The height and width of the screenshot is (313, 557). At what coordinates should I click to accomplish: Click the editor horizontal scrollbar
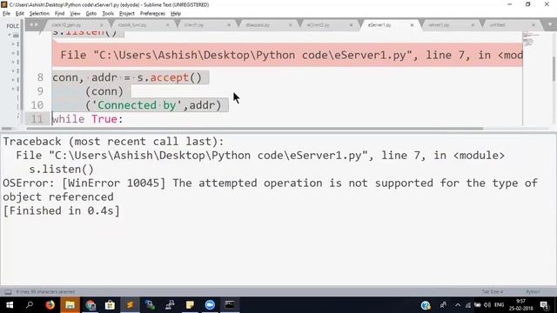coord(255,129)
